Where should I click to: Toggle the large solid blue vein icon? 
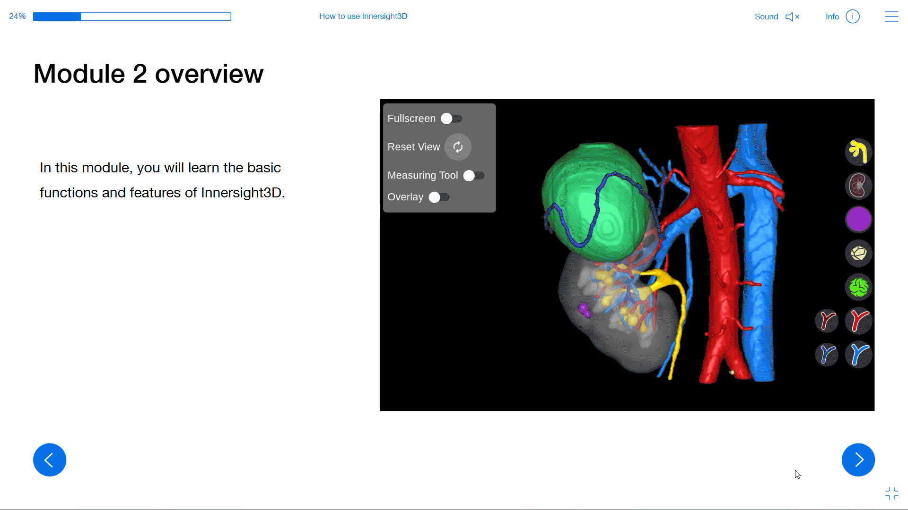pos(858,355)
